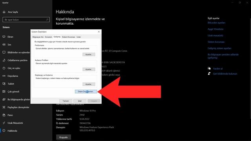
Task: Open the Pano clipboard icon
Action: 4,115
